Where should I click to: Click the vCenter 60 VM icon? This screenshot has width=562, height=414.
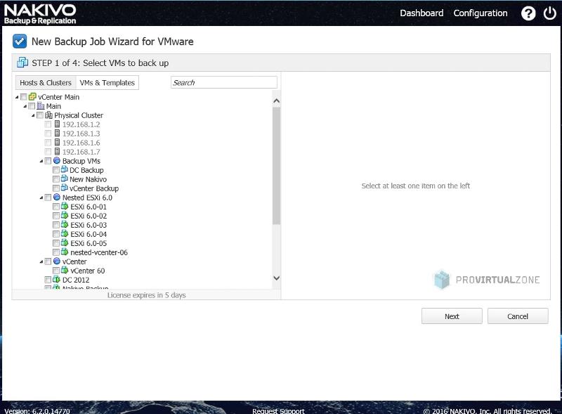(65, 270)
